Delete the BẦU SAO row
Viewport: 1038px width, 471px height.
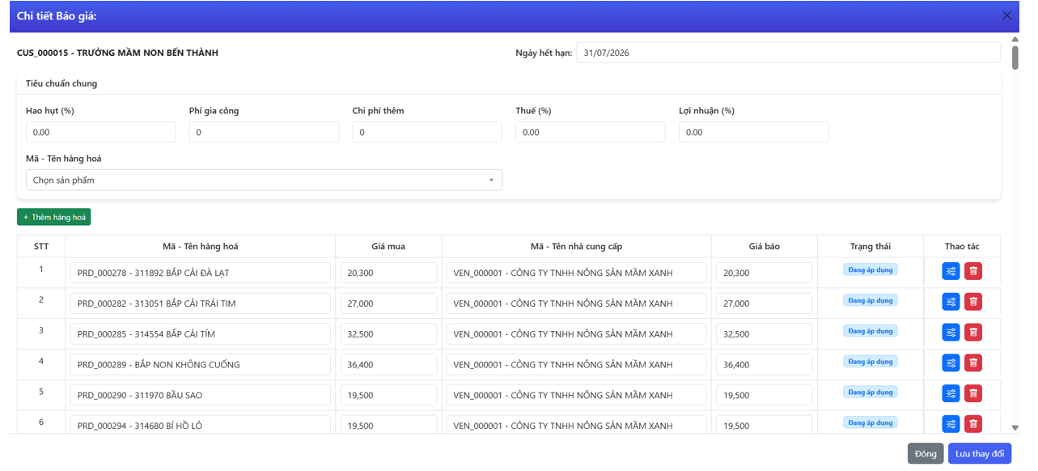[x=973, y=393]
